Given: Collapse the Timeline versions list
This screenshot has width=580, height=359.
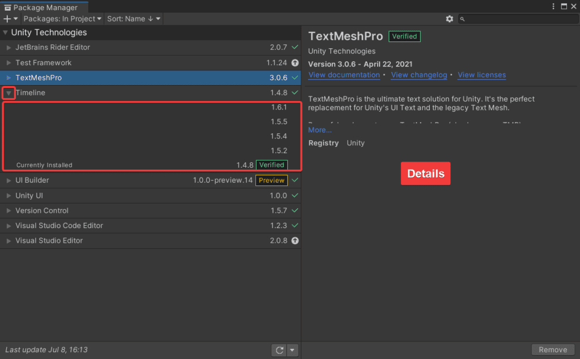Looking at the screenshot, I should pos(8,93).
